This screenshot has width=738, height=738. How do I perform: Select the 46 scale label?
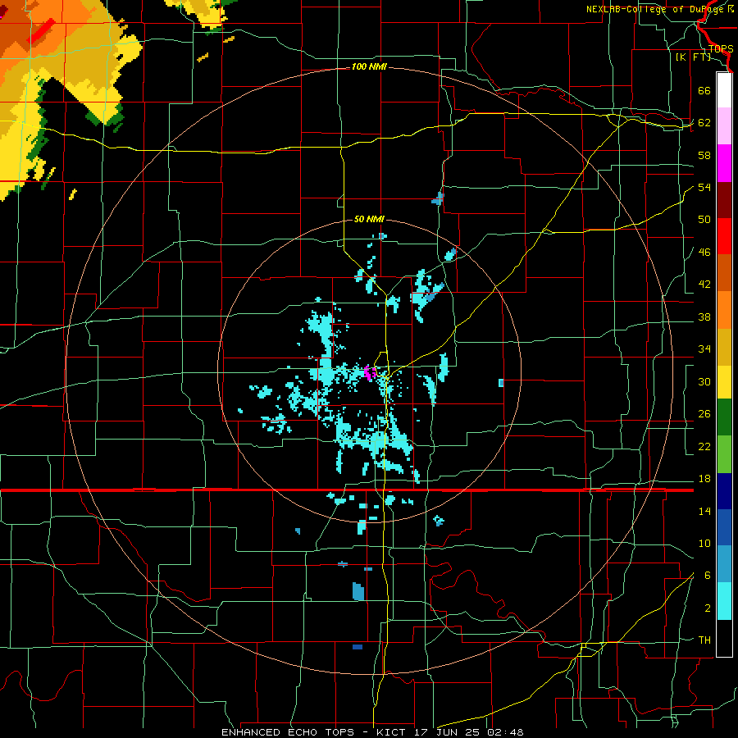704,253
